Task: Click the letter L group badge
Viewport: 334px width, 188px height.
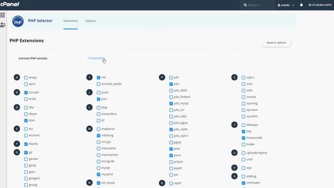Action: coord(89,107)
